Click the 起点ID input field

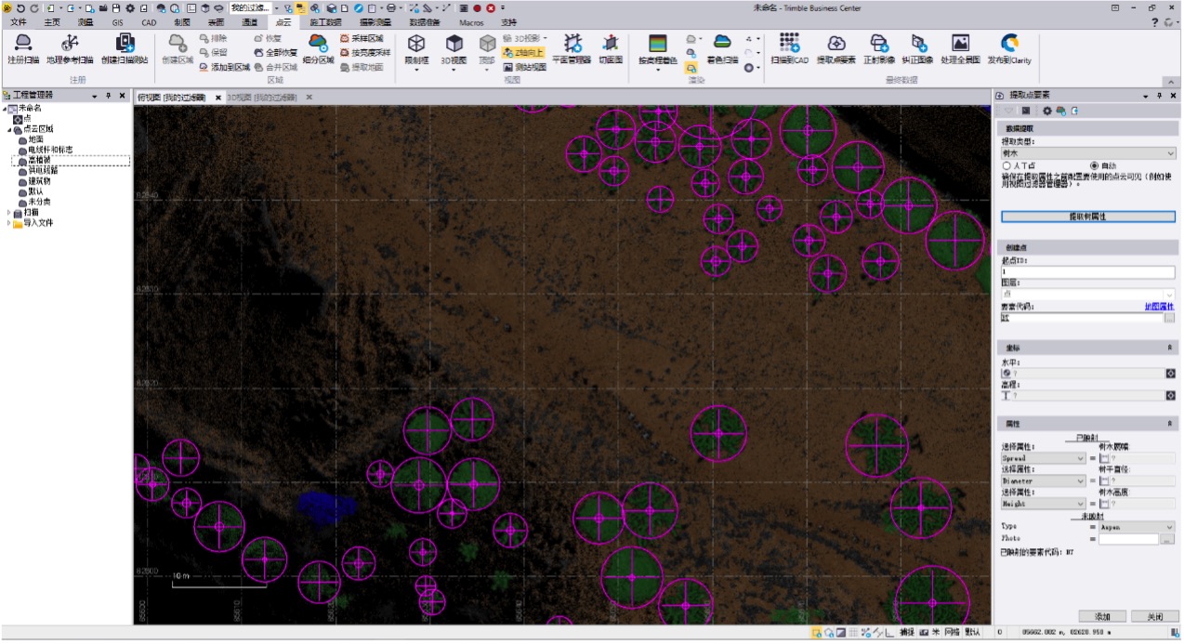pos(1087,272)
